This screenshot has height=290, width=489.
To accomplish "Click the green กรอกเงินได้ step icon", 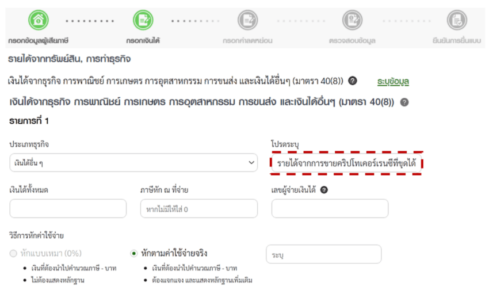I will click(x=143, y=20).
